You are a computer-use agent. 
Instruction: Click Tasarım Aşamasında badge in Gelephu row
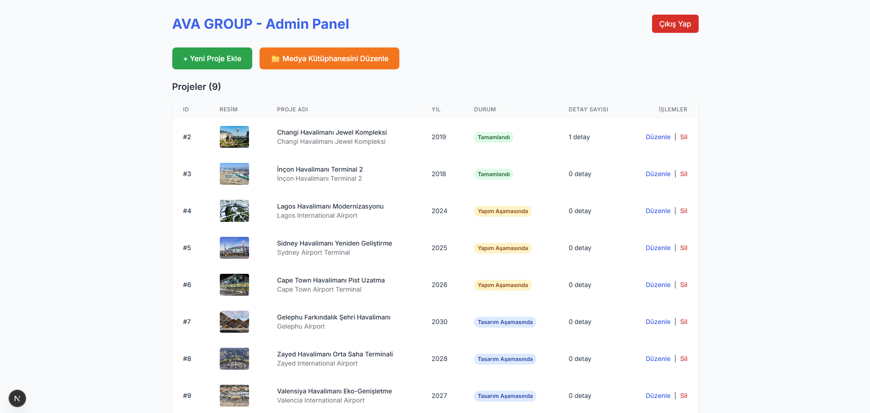pyautogui.click(x=505, y=322)
